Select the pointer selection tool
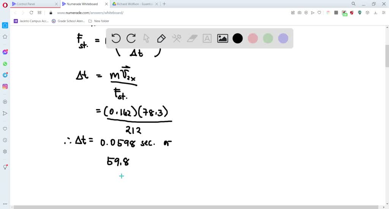 [x=146, y=38]
